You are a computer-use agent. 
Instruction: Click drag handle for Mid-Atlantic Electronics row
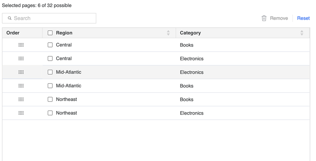[21, 72]
